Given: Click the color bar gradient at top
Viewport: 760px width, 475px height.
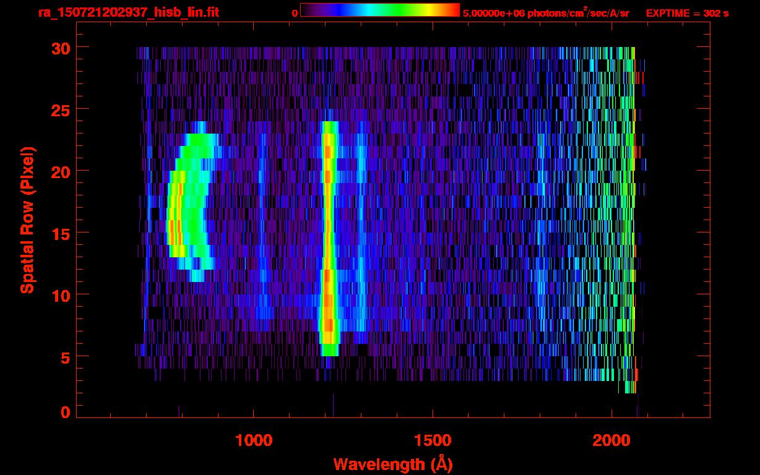Looking at the screenshot, I should click(x=380, y=10).
